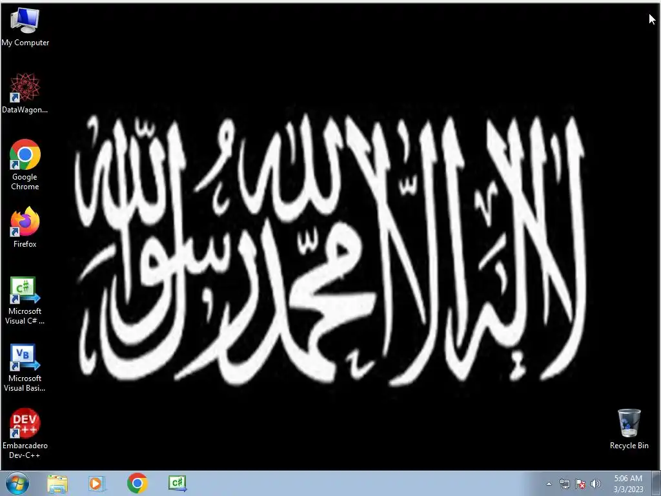Select the Recycle Bin icon

coord(629,429)
